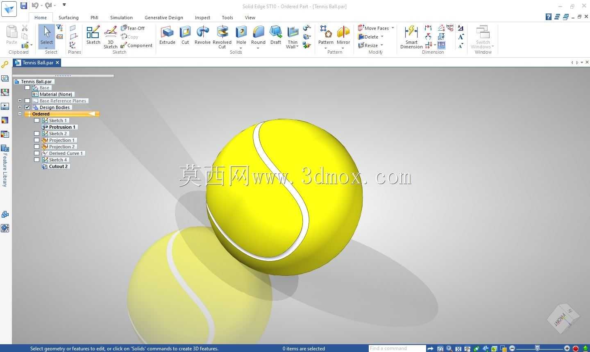Open the PMI ribbon tab
The image size is (590, 352).
94,18
